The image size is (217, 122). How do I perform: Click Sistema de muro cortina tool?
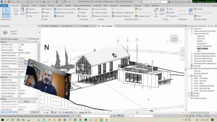click(65, 9)
